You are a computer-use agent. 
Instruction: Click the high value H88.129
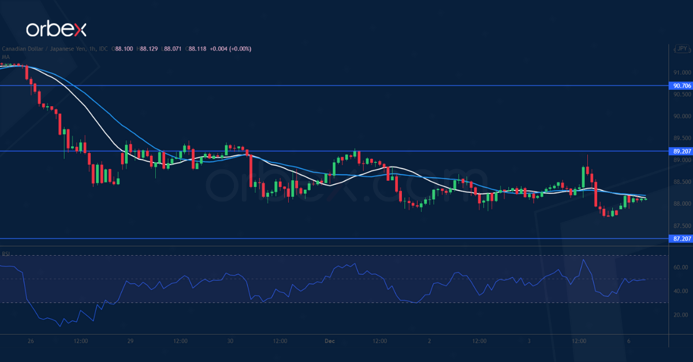149,49
